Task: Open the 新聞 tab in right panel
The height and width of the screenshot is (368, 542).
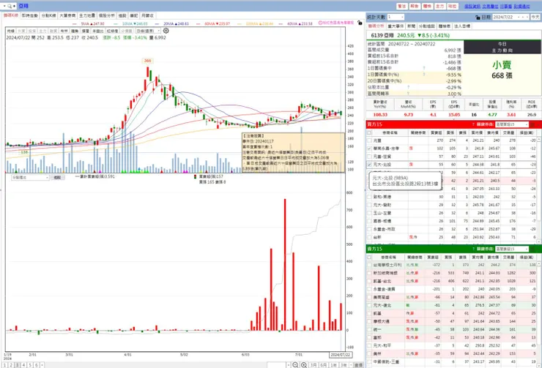Action: pyautogui.click(x=412, y=26)
